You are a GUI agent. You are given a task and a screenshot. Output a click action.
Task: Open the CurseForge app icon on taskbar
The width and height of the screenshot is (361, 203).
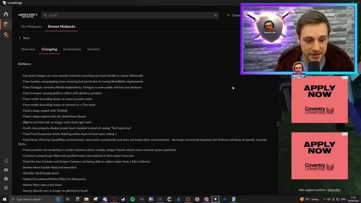click(215, 199)
